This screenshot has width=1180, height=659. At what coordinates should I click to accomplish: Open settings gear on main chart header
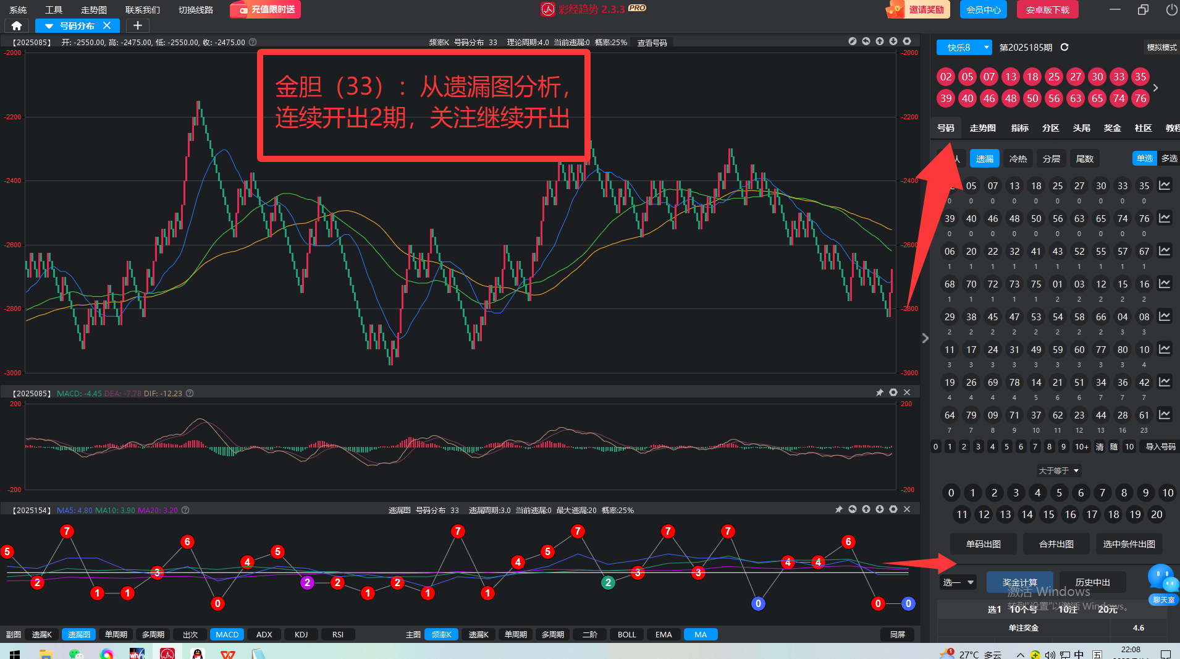(x=907, y=41)
